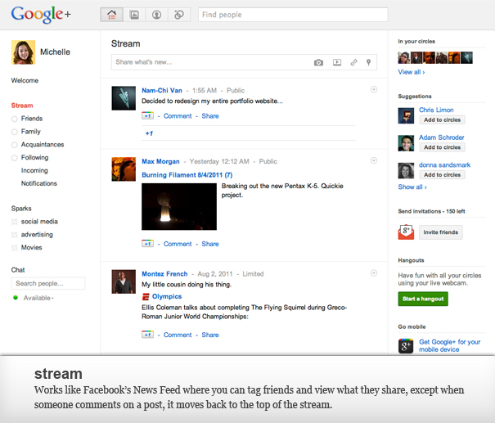Open the Circles icon in top bar

click(178, 15)
